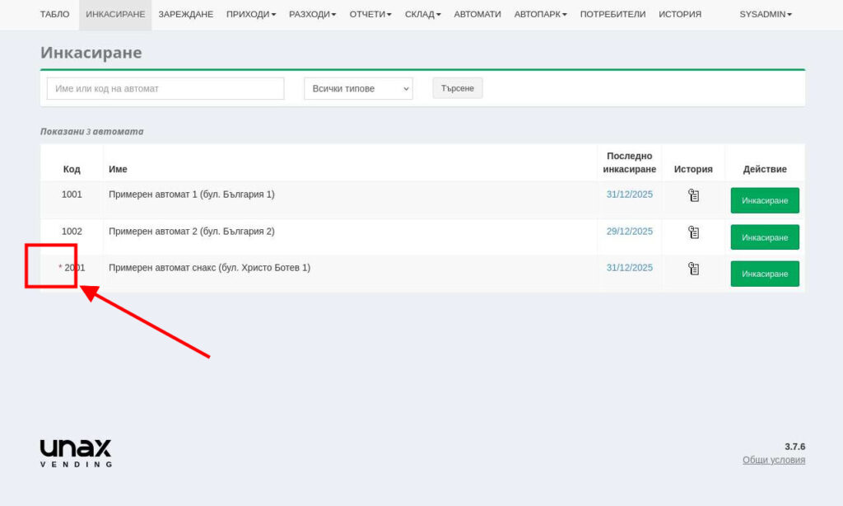
Task: Open last collection date link for 2001
Action: (630, 268)
